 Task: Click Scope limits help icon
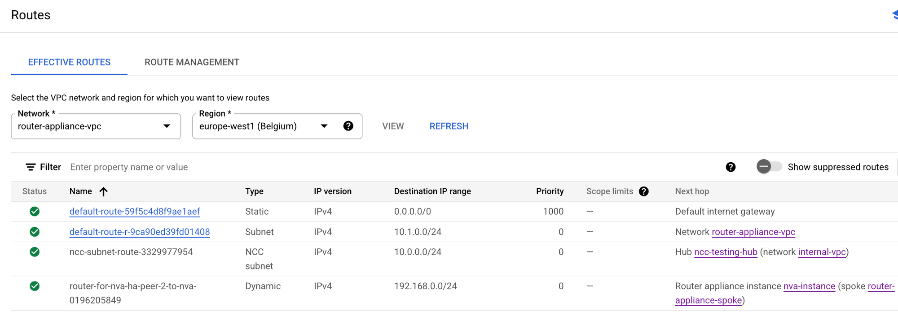click(x=643, y=191)
